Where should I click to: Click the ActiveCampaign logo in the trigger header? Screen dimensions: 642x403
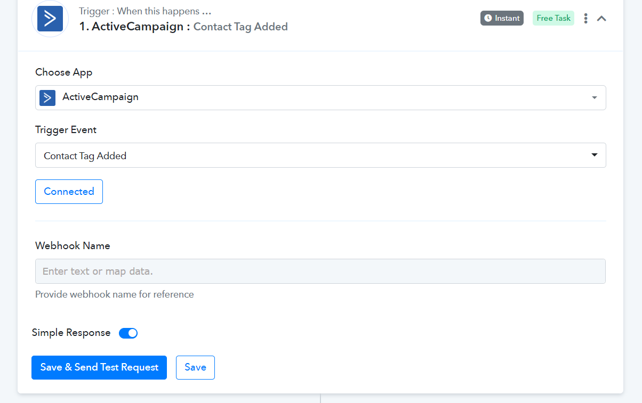(x=50, y=19)
